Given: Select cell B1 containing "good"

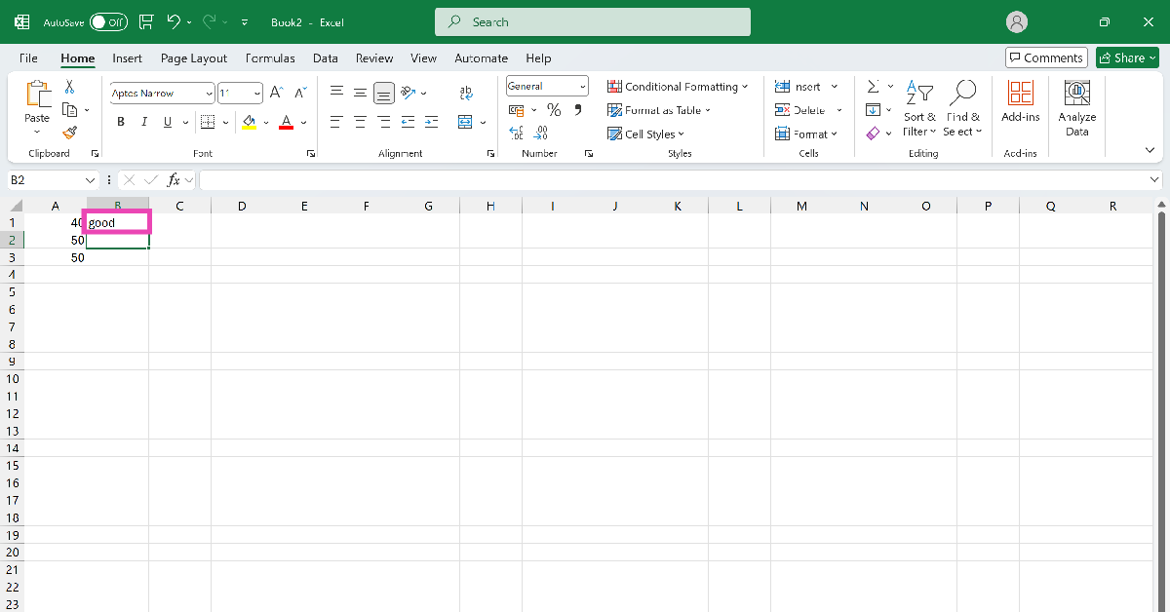Looking at the screenshot, I should (117, 223).
